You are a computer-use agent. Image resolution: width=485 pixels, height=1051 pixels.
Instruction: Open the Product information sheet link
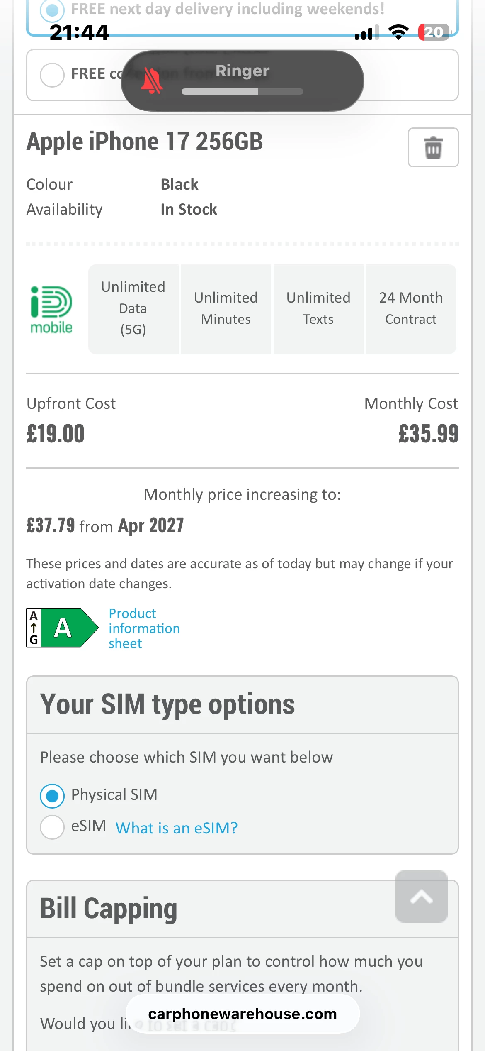pos(144,628)
